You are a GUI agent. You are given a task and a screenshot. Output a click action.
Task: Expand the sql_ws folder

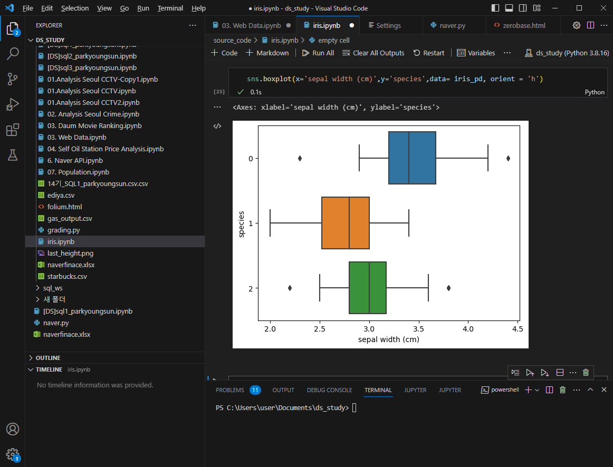click(x=52, y=288)
